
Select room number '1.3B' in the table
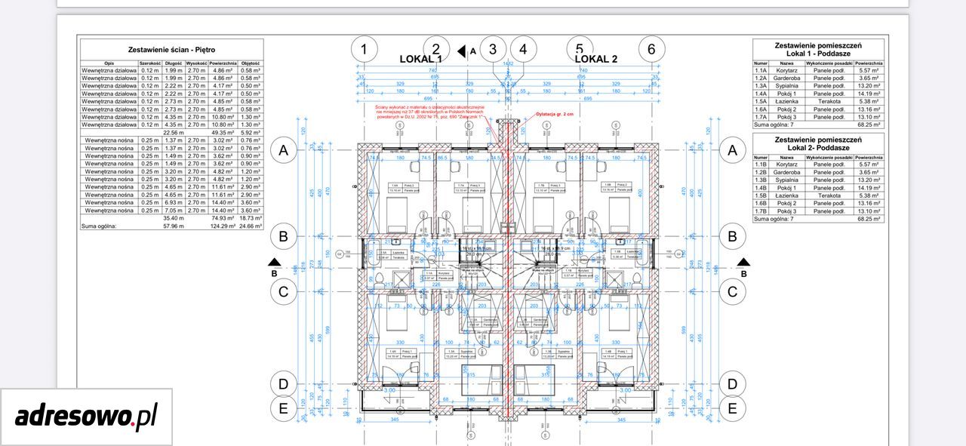(x=761, y=180)
